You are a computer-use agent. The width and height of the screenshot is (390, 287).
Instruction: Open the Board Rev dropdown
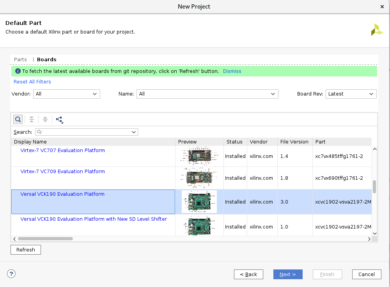coord(351,94)
